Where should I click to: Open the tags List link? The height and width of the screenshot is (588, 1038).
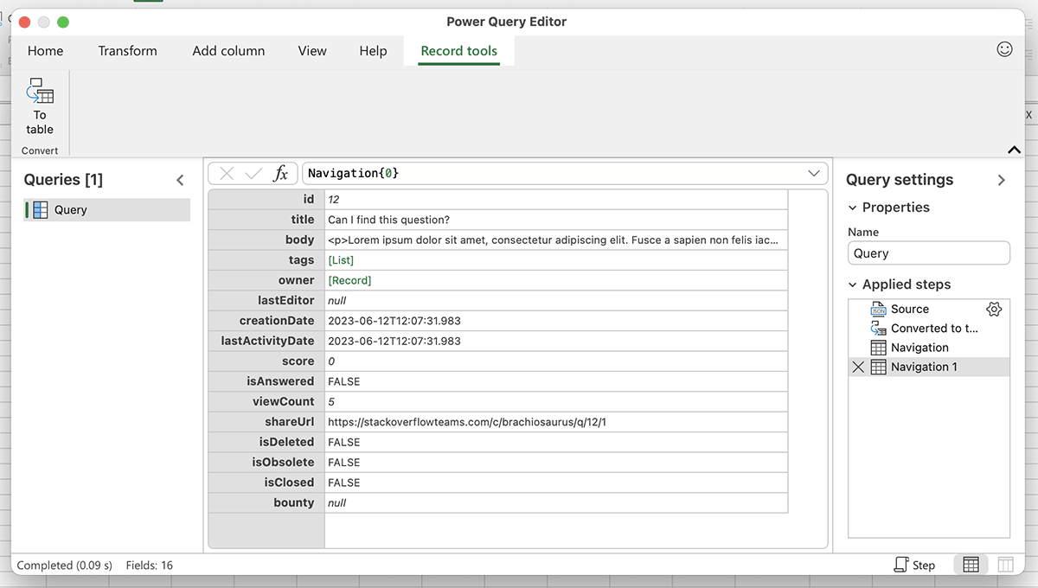(341, 260)
